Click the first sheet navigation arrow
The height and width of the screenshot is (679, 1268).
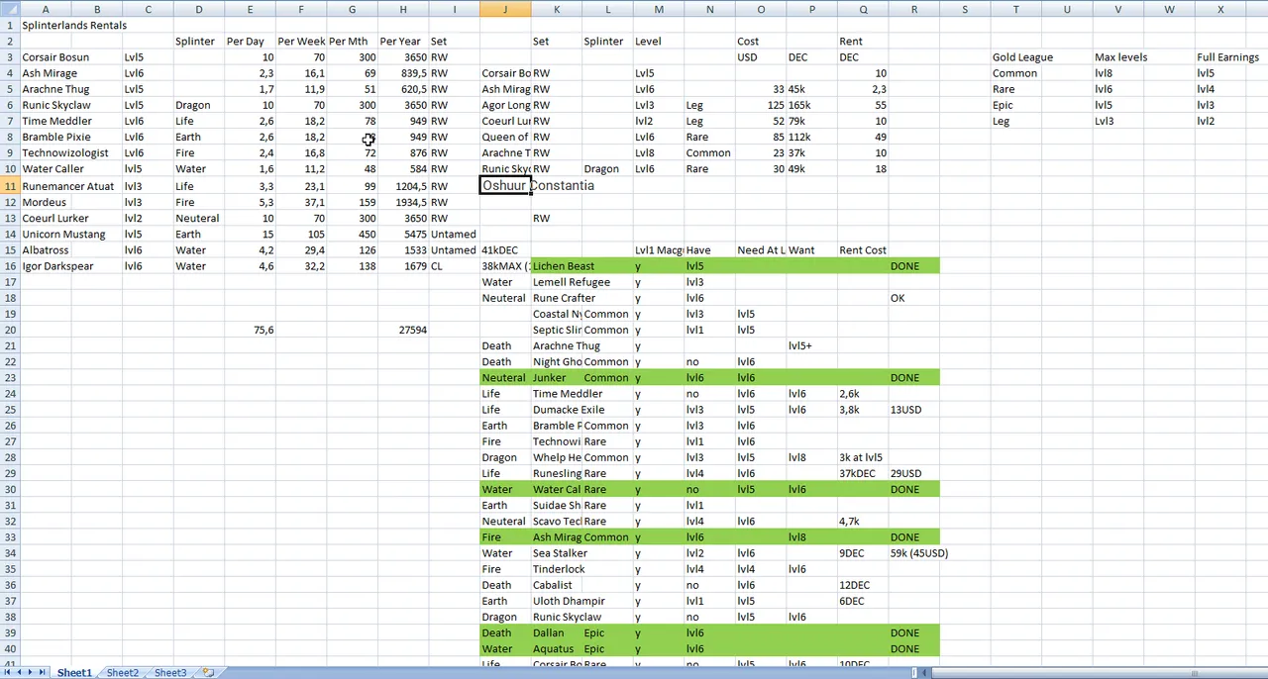click(x=7, y=673)
